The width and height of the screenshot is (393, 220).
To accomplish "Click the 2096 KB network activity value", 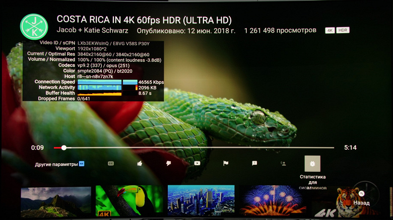I will 147,88.
